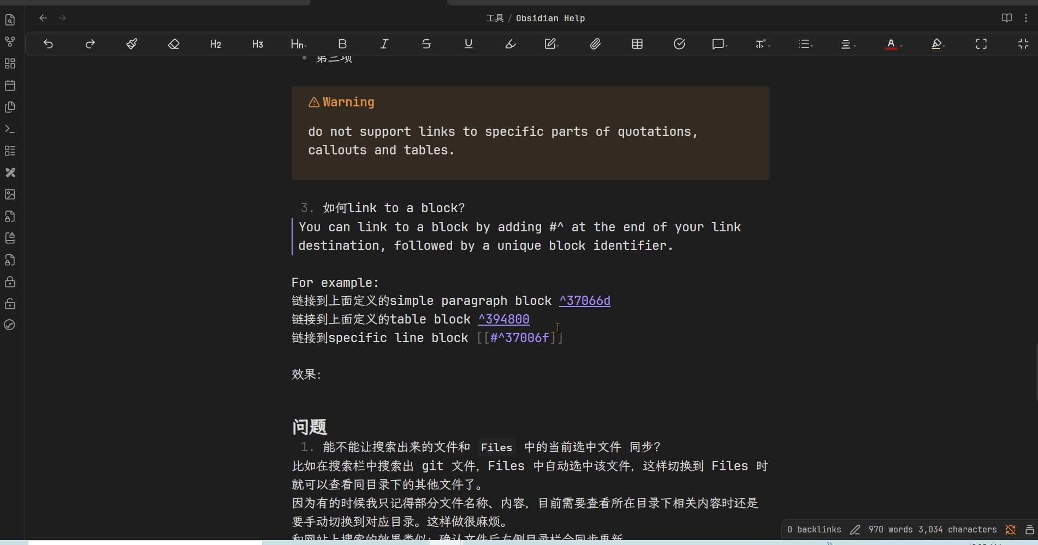Image resolution: width=1038 pixels, height=545 pixels.
Task: Open the command palette terminal icon
Action: [10, 129]
